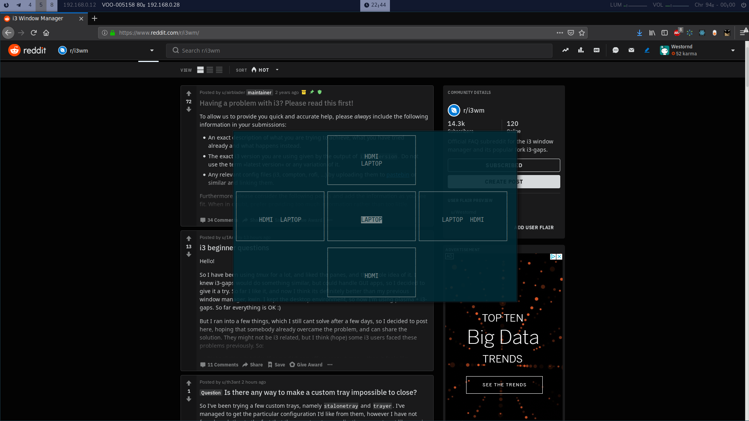Expand the Westornd user account menu
749x421 pixels.
pyautogui.click(x=733, y=51)
